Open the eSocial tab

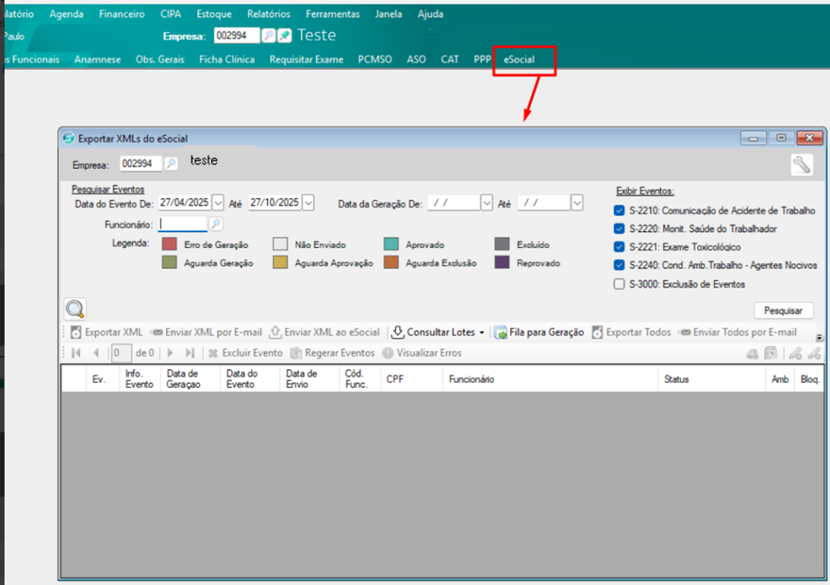519,59
